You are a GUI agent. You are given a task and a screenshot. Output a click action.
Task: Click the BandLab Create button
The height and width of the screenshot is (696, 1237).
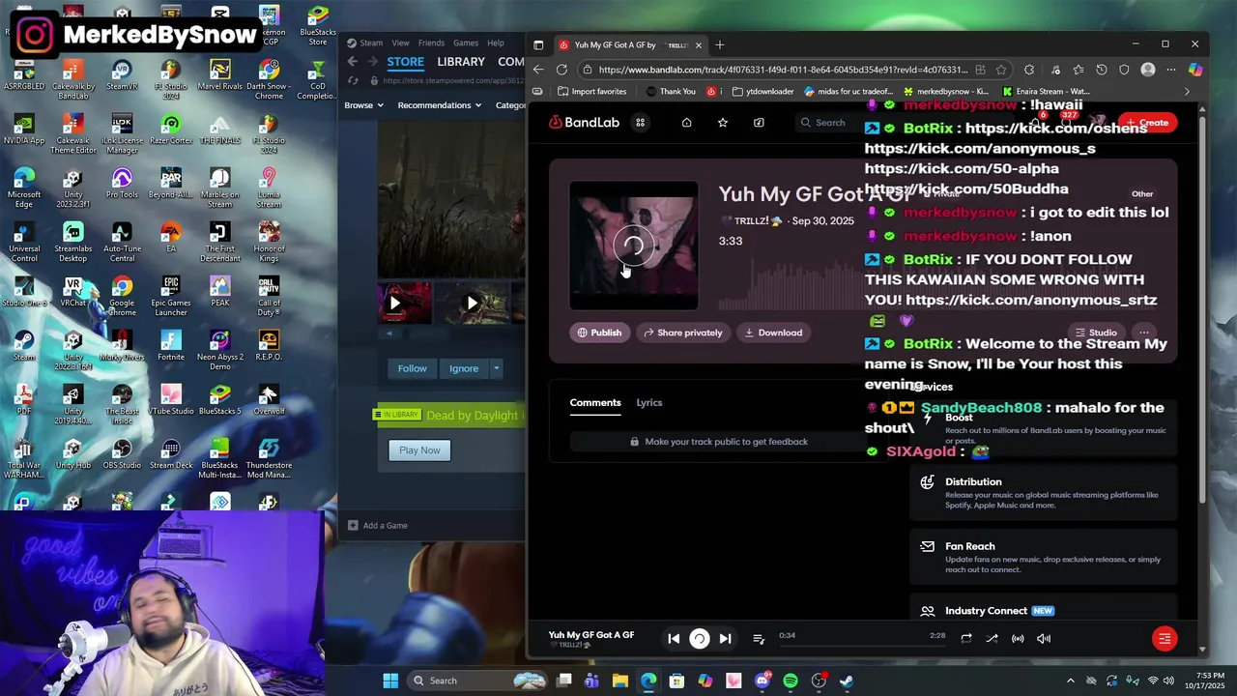click(x=1147, y=123)
